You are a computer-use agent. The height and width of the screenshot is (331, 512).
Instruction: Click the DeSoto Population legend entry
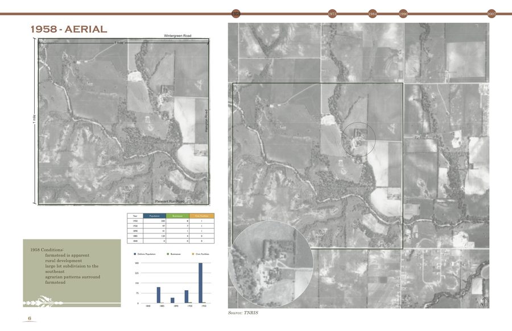point(144,254)
